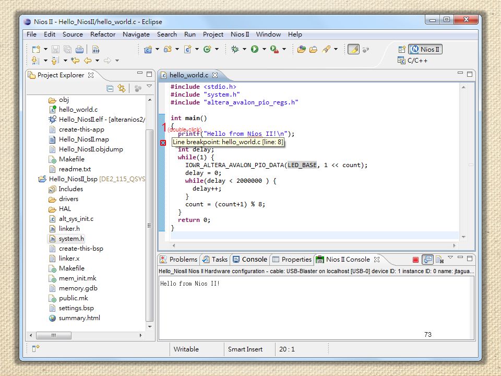This screenshot has height=376, width=501.
Task: Click the Search flashlight icon
Action: tap(326, 49)
